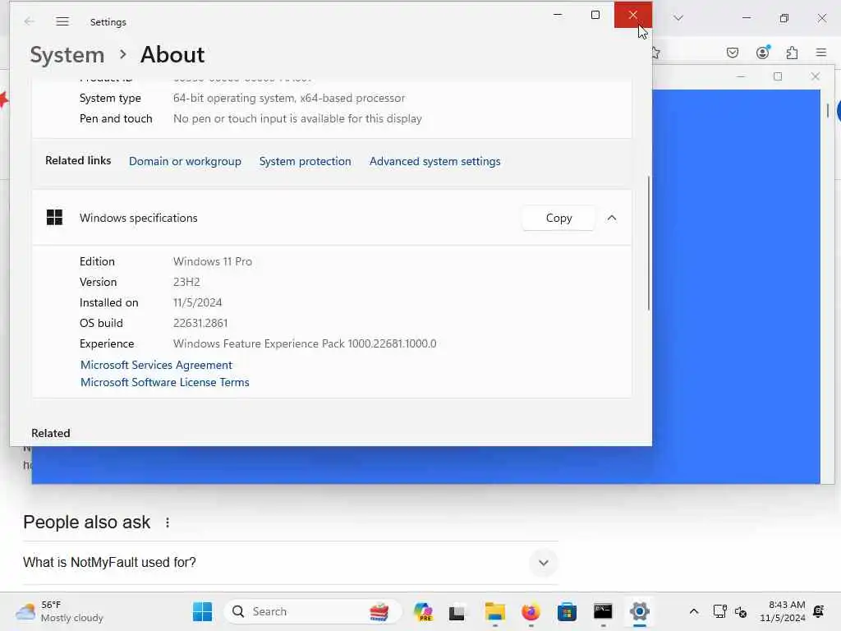841x631 pixels.
Task: Click System in the breadcrumb
Action: tap(67, 55)
